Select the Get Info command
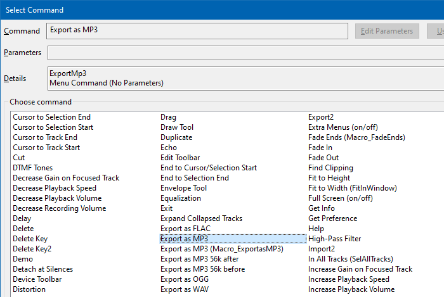 [322, 208]
